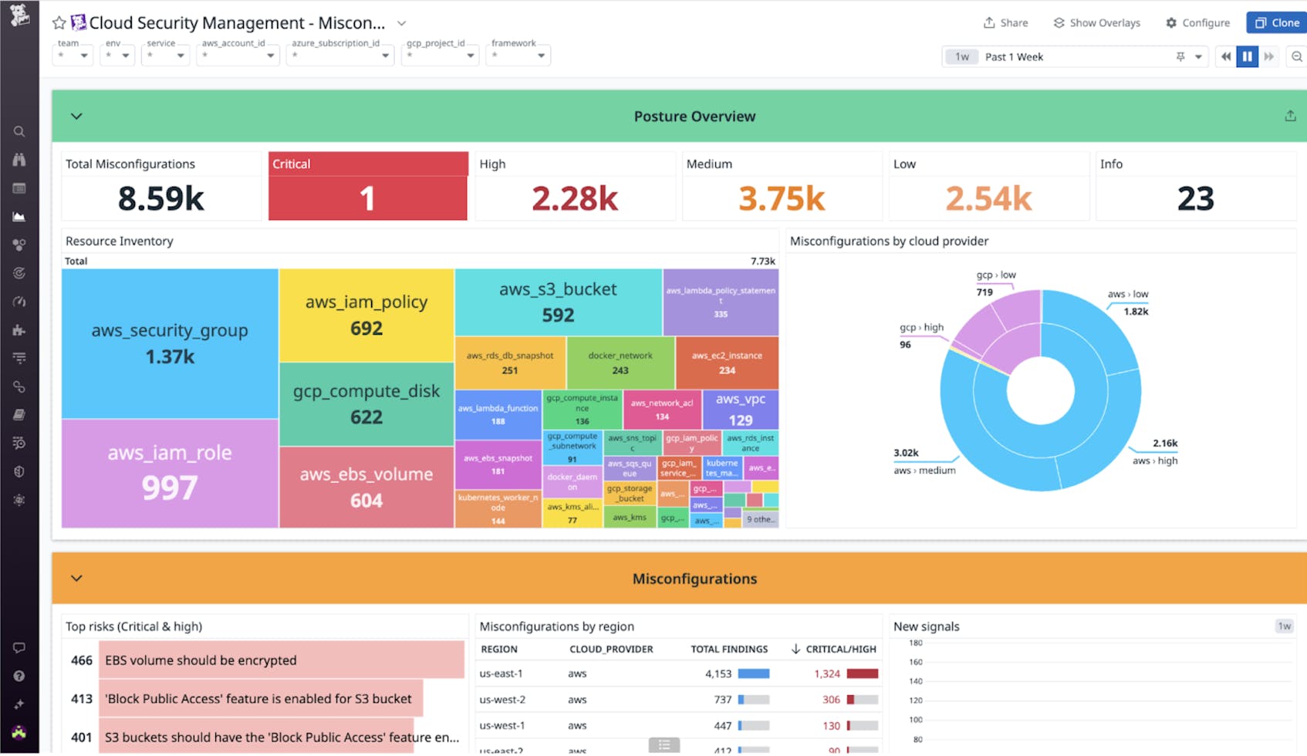Open Metrics using the chart sidebar icon
Screen dimensions: 1307x756
tap(19, 217)
